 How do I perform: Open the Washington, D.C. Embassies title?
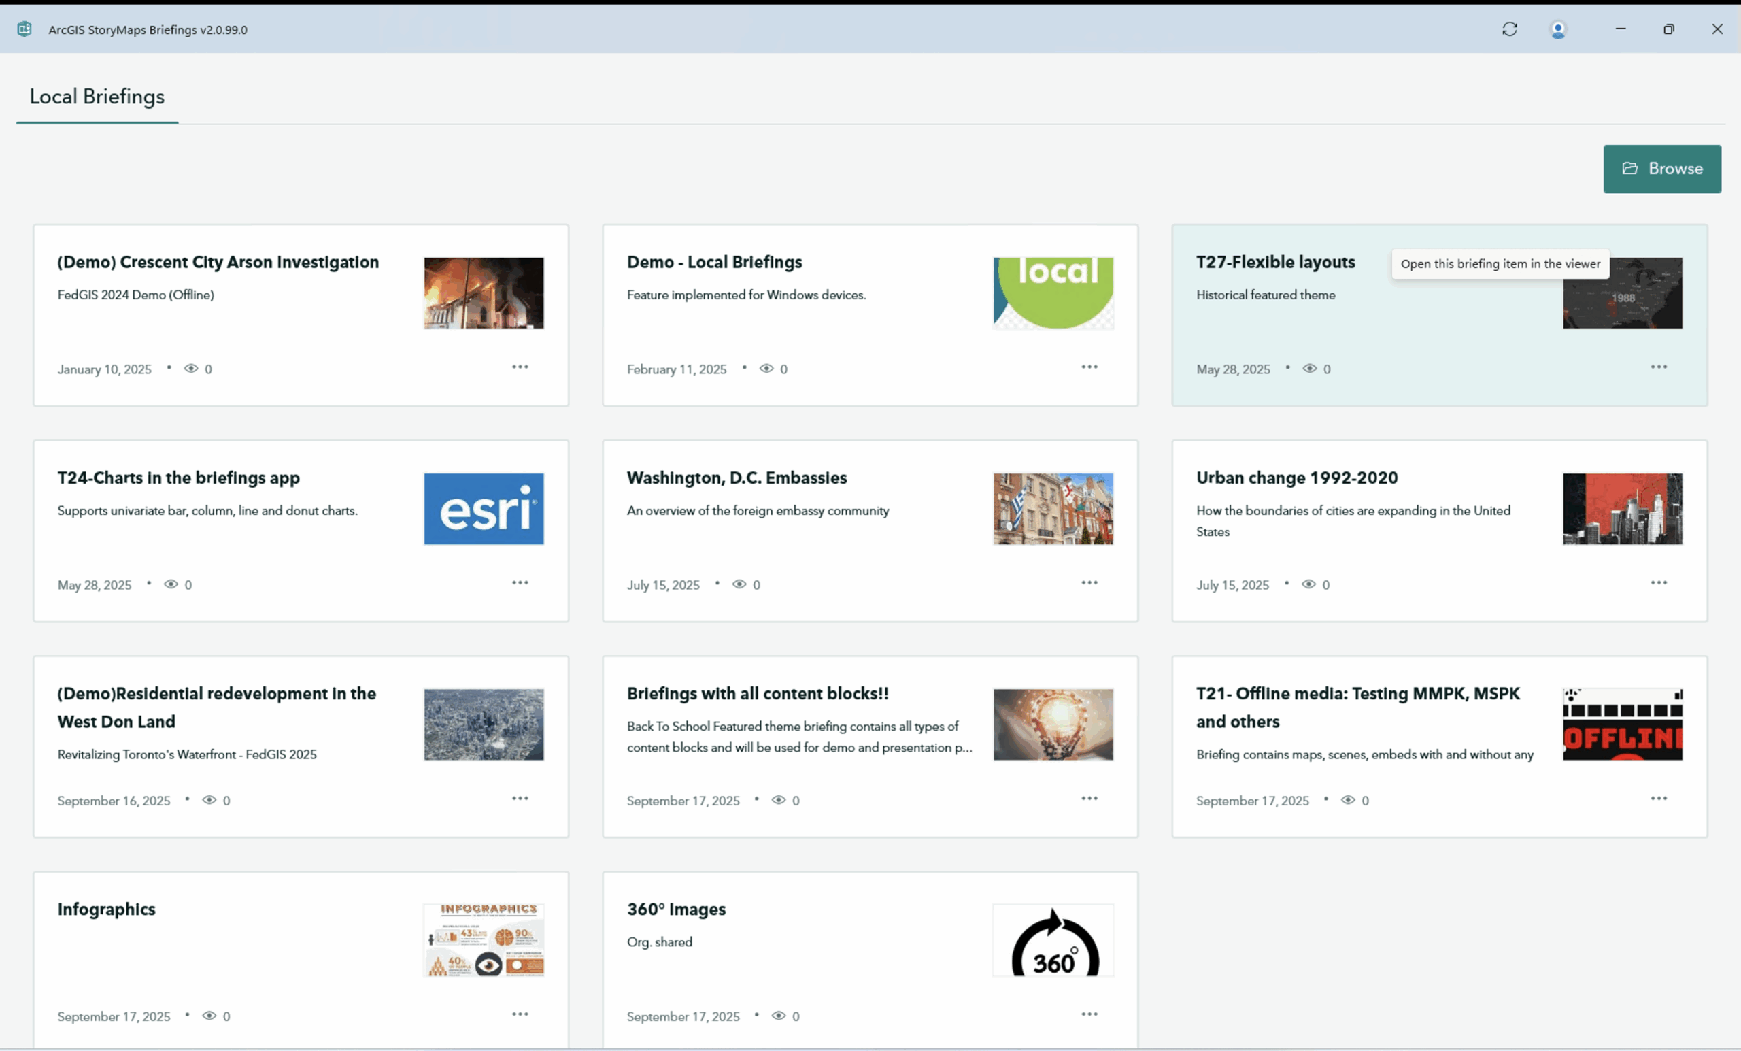(x=737, y=478)
